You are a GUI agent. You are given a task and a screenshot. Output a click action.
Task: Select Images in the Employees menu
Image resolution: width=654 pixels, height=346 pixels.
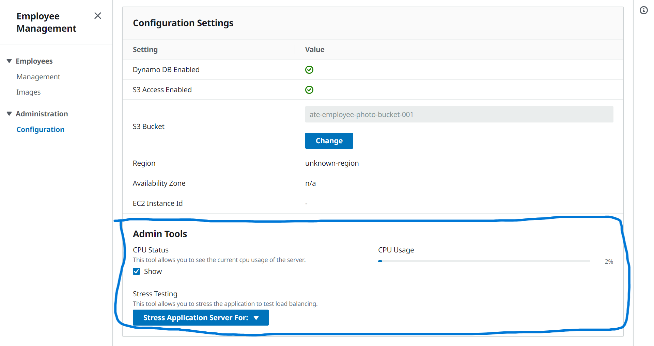click(28, 92)
